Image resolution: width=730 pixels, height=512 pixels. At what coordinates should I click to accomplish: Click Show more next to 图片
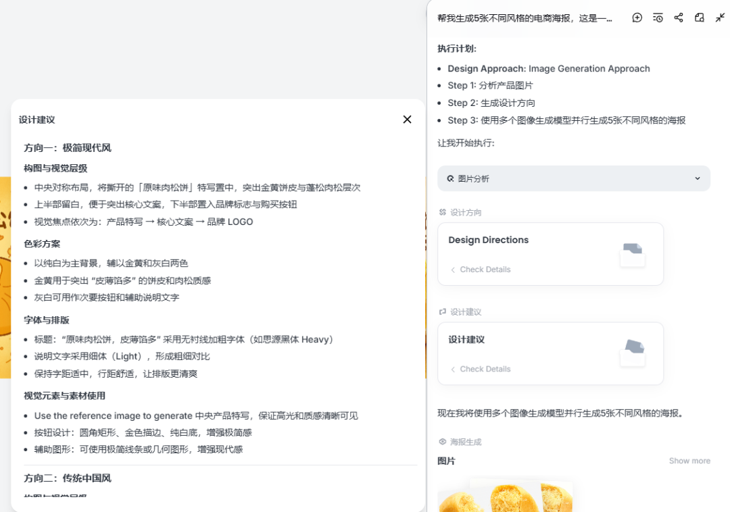click(689, 461)
